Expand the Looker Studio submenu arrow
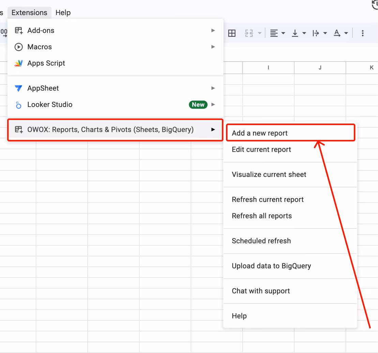The image size is (378, 353). pos(213,105)
